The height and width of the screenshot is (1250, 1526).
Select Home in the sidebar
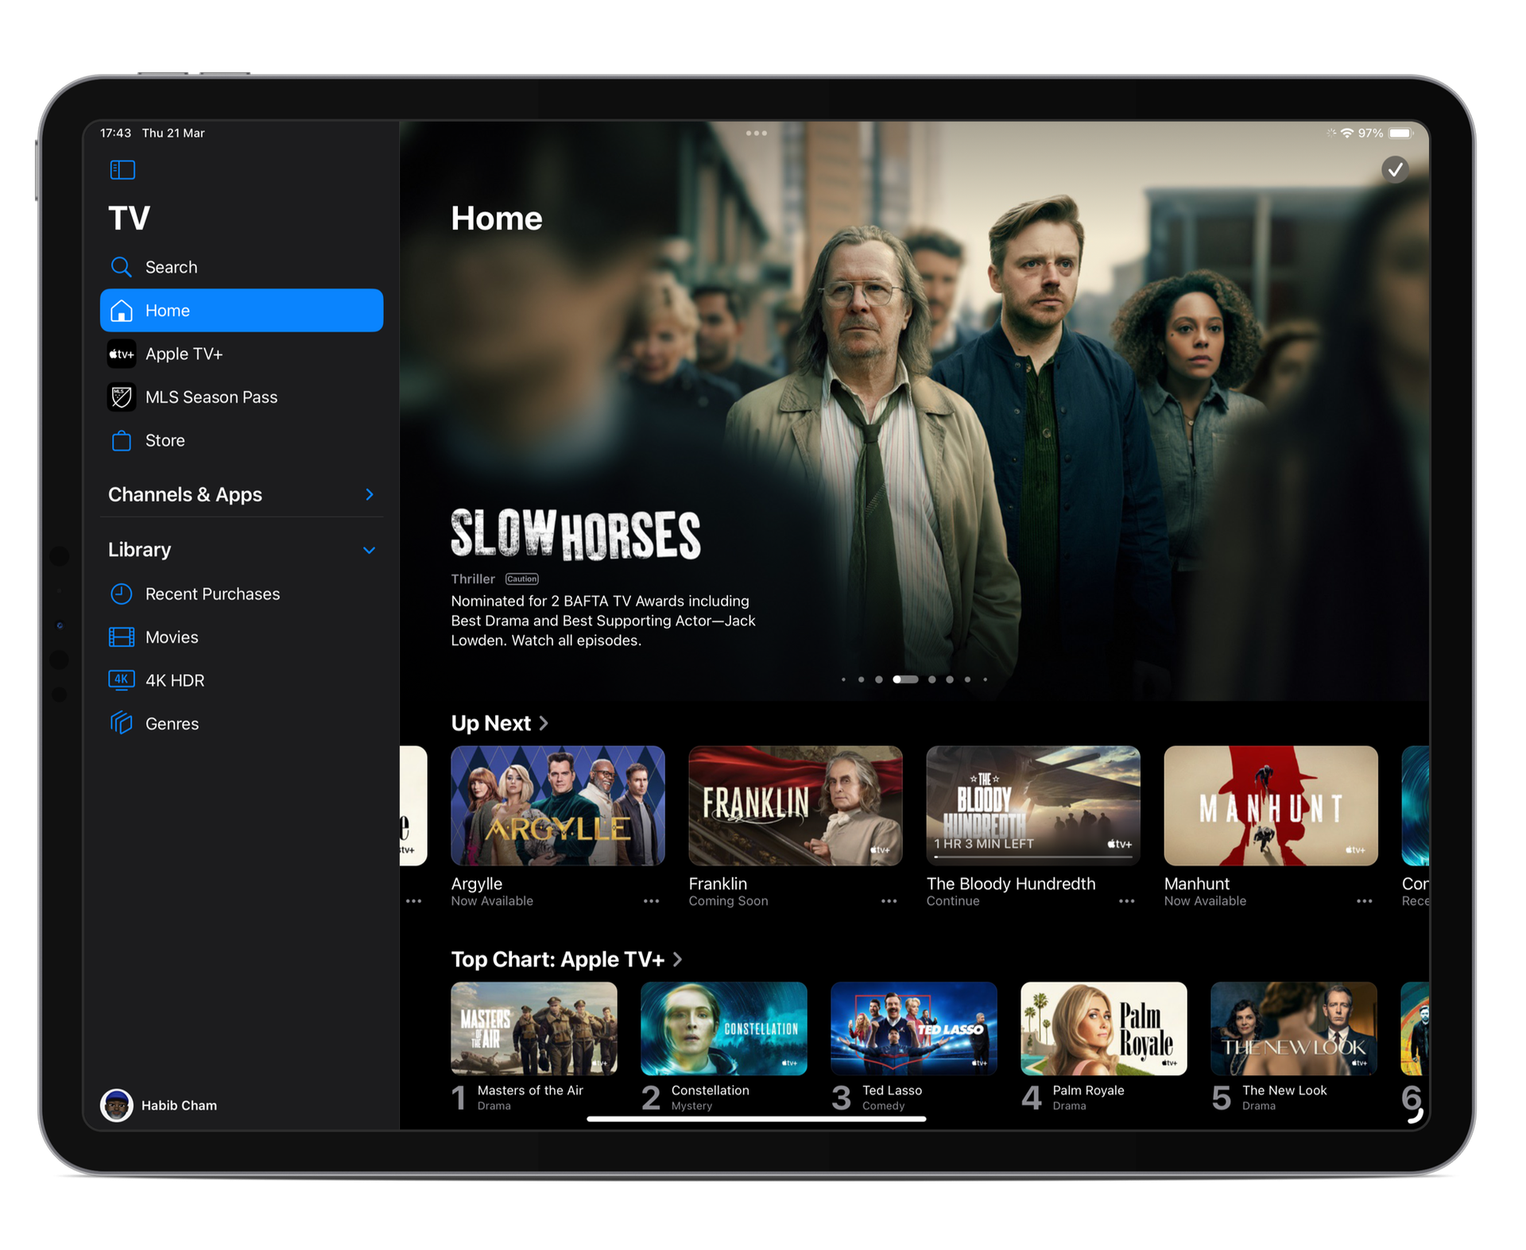tap(167, 310)
